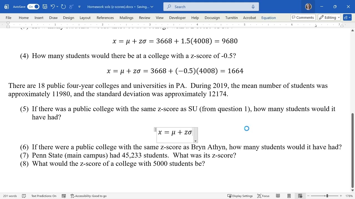Click question 8 about 5000 students
Viewport: 355px width, 199px height.
coord(118,164)
